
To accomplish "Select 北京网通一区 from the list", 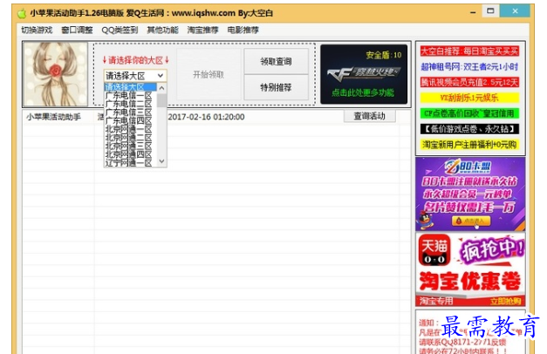I will (x=129, y=129).
